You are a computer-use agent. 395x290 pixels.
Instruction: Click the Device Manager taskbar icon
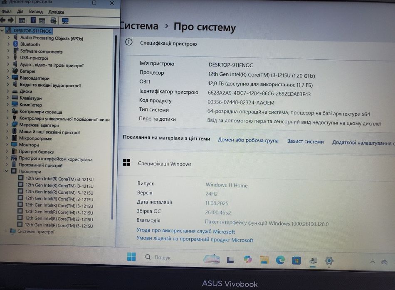pyautogui.click(x=313, y=261)
